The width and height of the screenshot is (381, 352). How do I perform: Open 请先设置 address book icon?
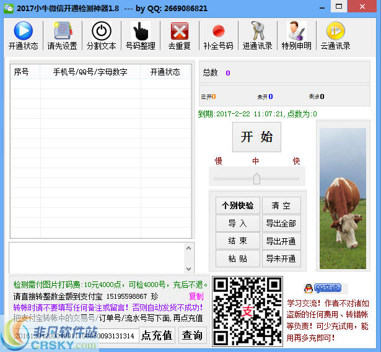tap(63, 30)
